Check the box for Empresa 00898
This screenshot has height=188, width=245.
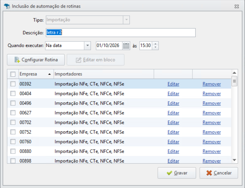coord(13,161)
